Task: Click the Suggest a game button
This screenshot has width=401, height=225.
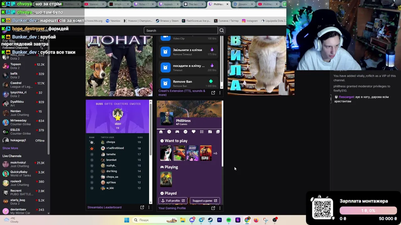Action: (x=205, y=201)
